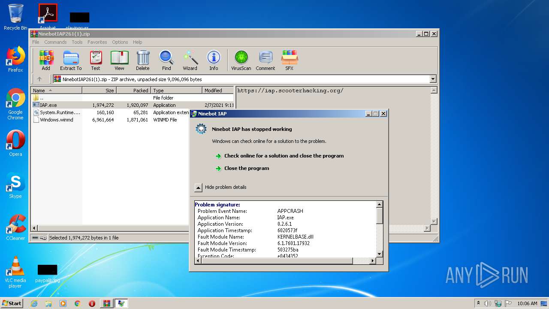The image size is (549, 309).
Task: Open paypallt.jpg desktop file
Action: 47,274
